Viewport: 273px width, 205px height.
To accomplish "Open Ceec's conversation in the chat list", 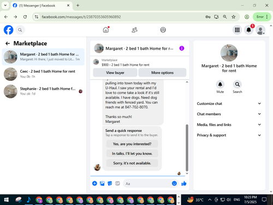I will (x=43, y=74).
